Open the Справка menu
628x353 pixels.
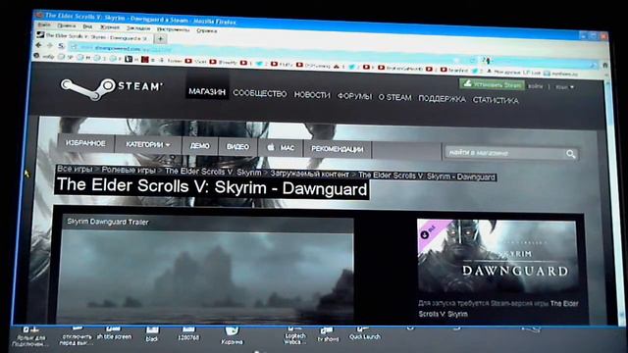tap(207, 30)
